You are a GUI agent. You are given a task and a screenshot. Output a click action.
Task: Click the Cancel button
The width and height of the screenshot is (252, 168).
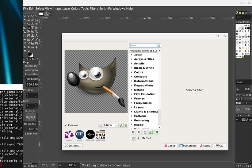(x=170, y=146)
